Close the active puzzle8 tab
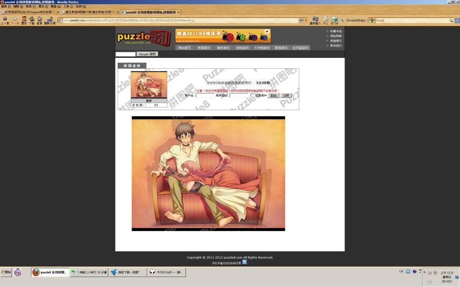460x287 pixels. (178, 12)
